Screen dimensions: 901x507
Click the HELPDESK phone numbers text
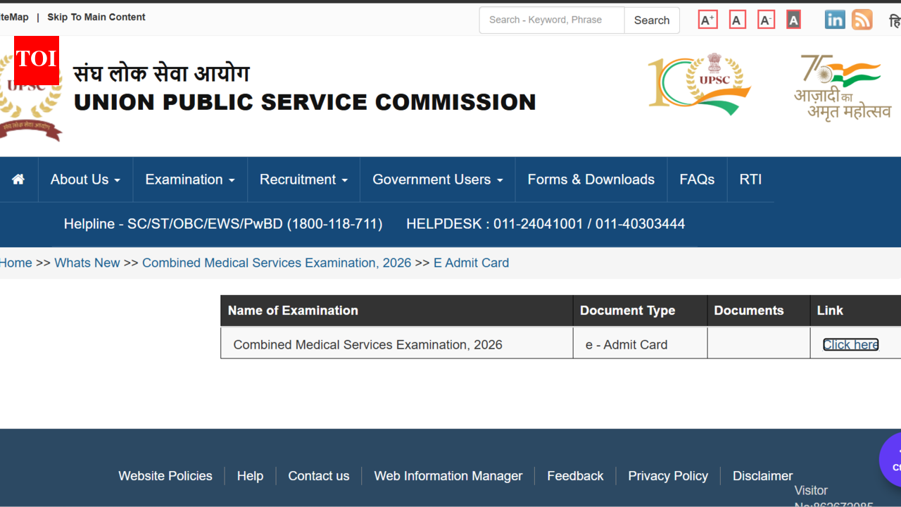point(546,224)
